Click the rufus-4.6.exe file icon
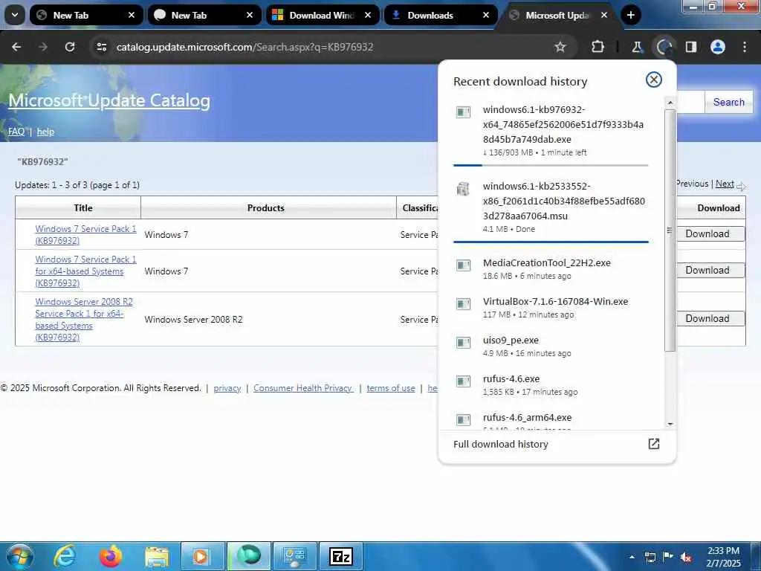The height and width of the screenshot is (571, 761). (x=464, y=381)
